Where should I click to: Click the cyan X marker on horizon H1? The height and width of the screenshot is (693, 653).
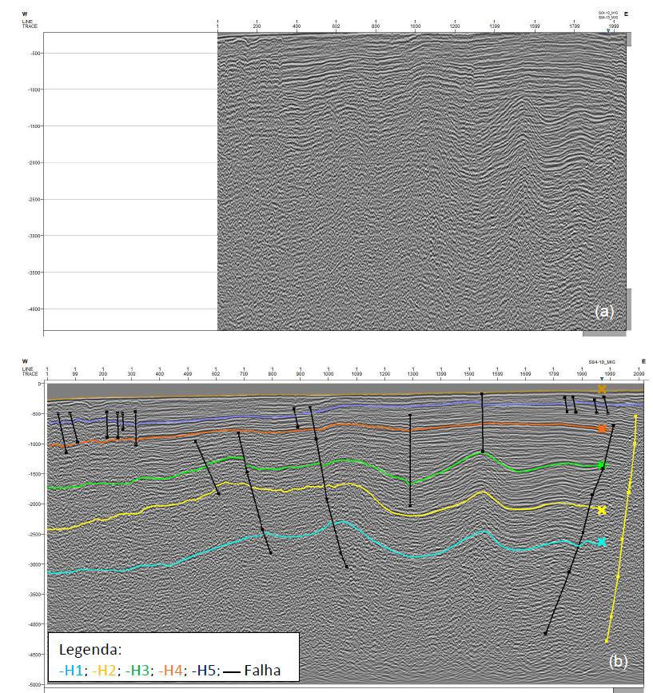602,542
